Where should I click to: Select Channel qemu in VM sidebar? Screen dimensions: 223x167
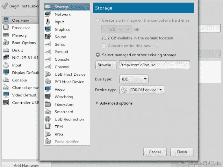click(20, 87)
